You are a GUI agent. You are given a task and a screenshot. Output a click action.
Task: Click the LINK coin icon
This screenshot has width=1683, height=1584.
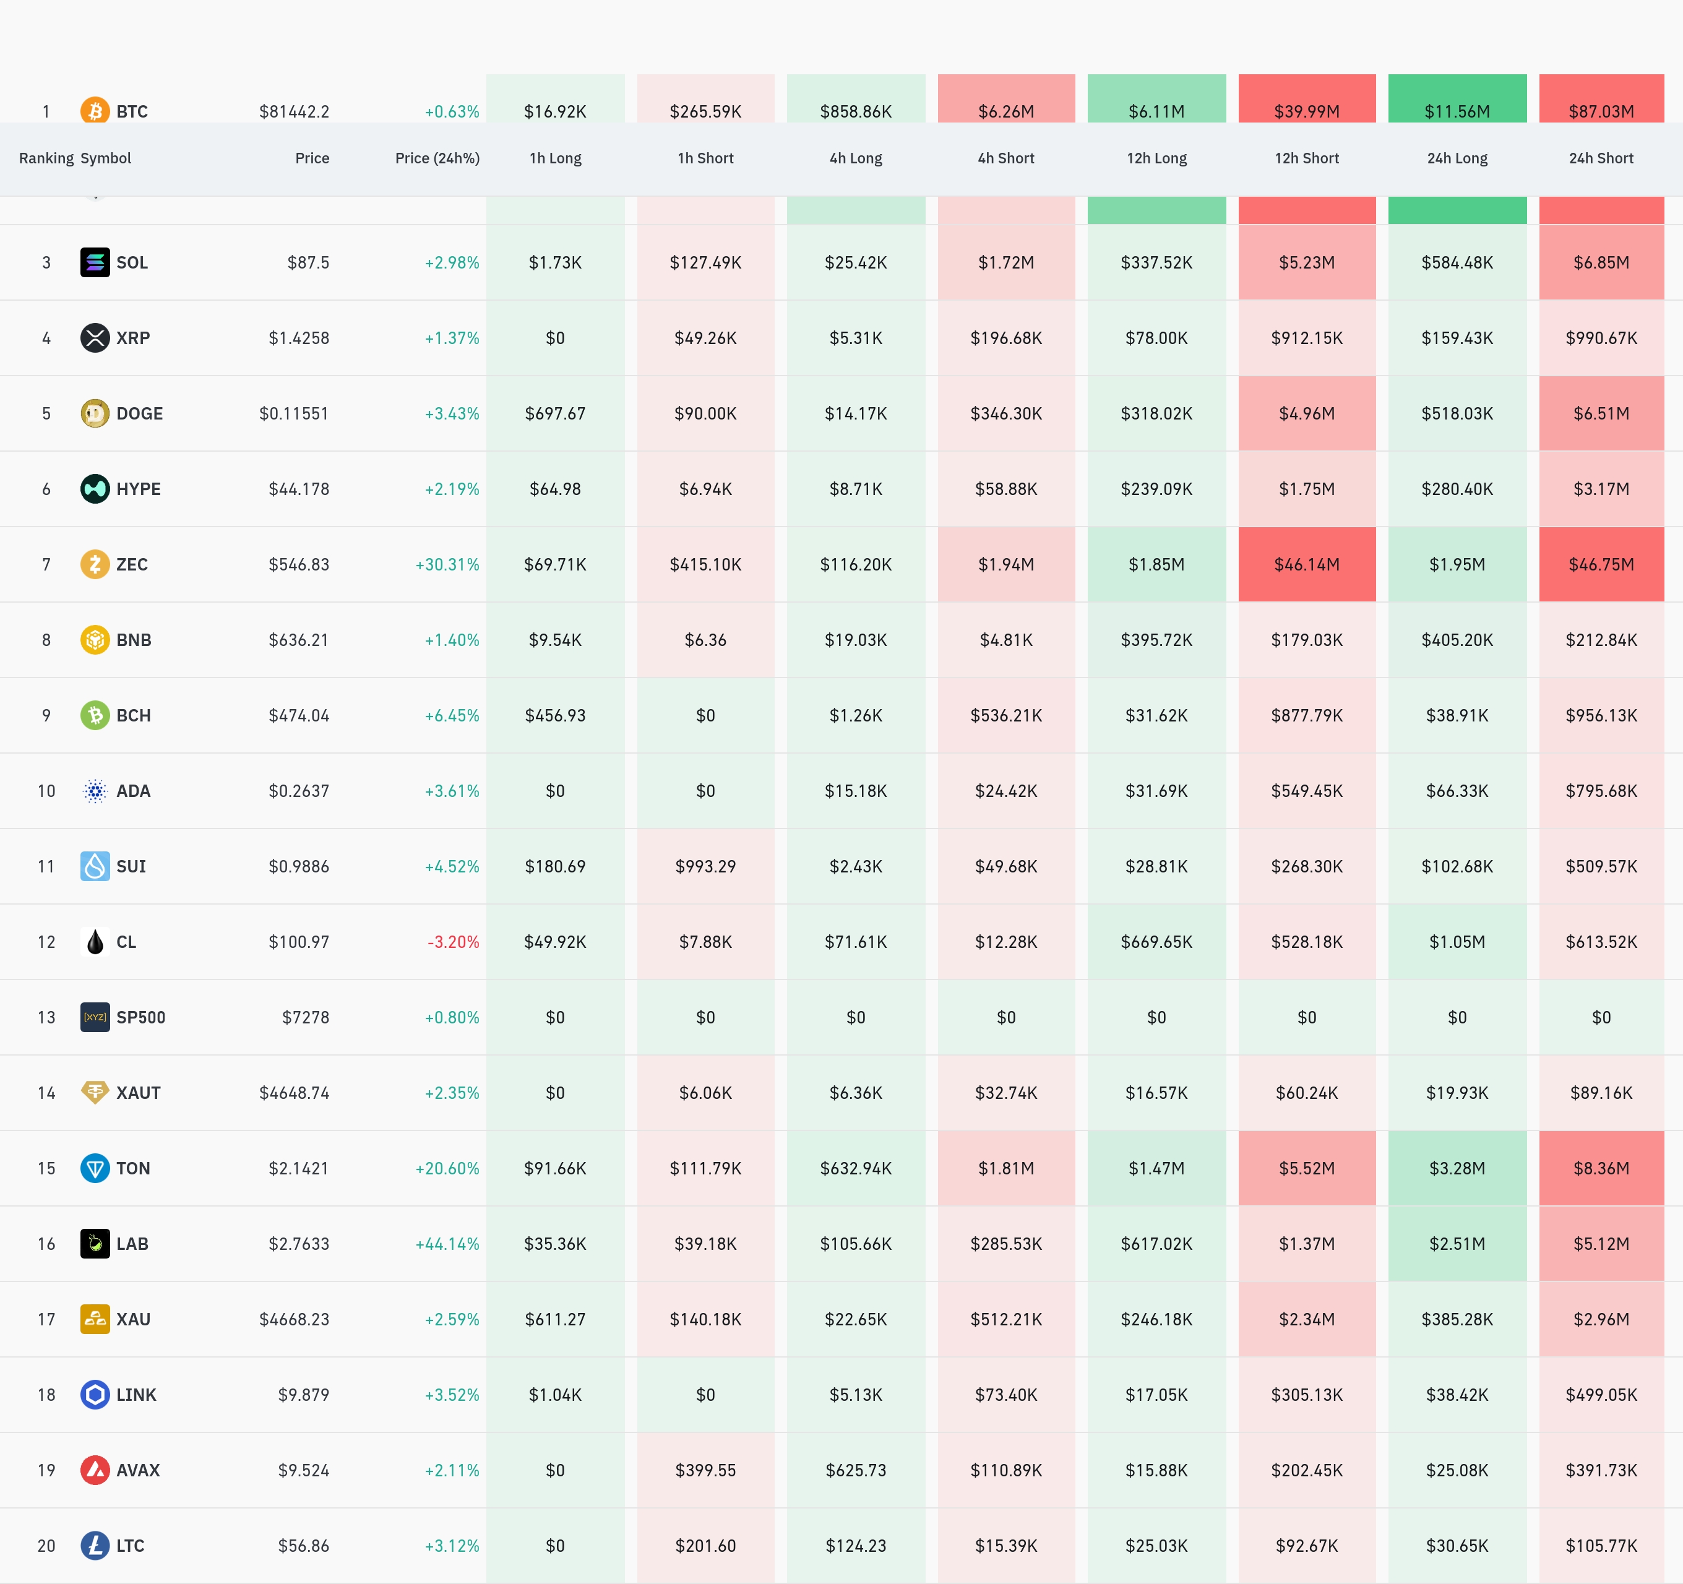click(x=95, y=1395)
